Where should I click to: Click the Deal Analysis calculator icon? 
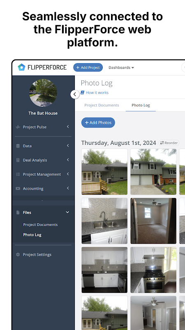[18, 160]
